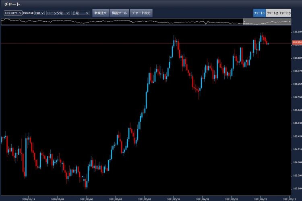Click the 106.844 price axis label
The height and width of the screenshot is (201, 302).
298,110
